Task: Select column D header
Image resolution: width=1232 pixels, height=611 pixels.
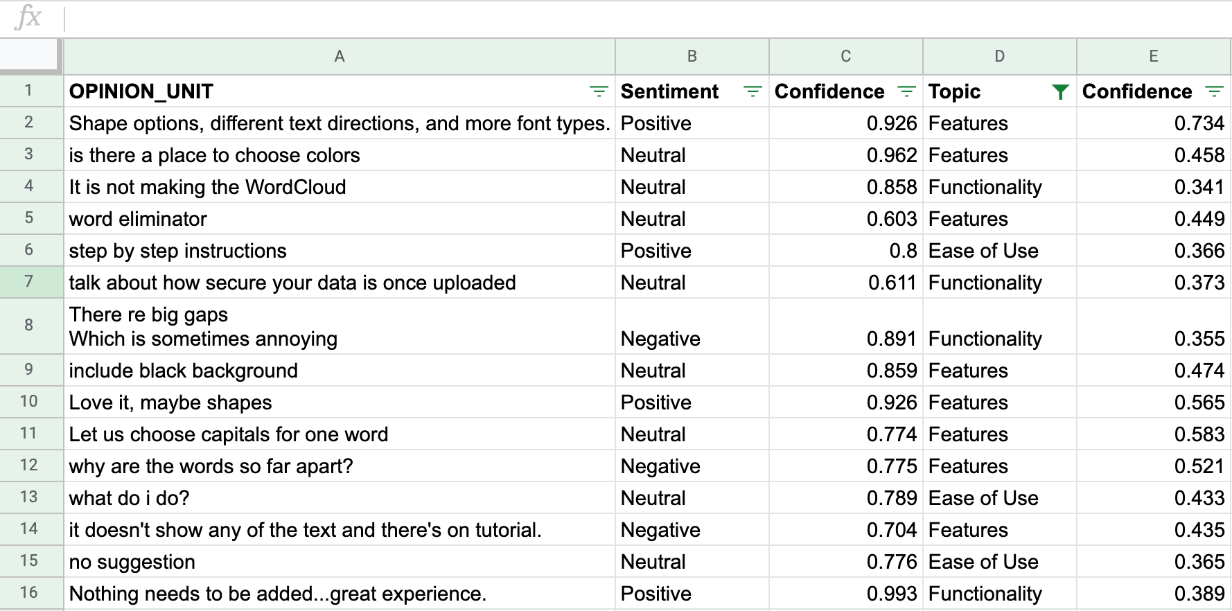Action: (x=999, y=57)
